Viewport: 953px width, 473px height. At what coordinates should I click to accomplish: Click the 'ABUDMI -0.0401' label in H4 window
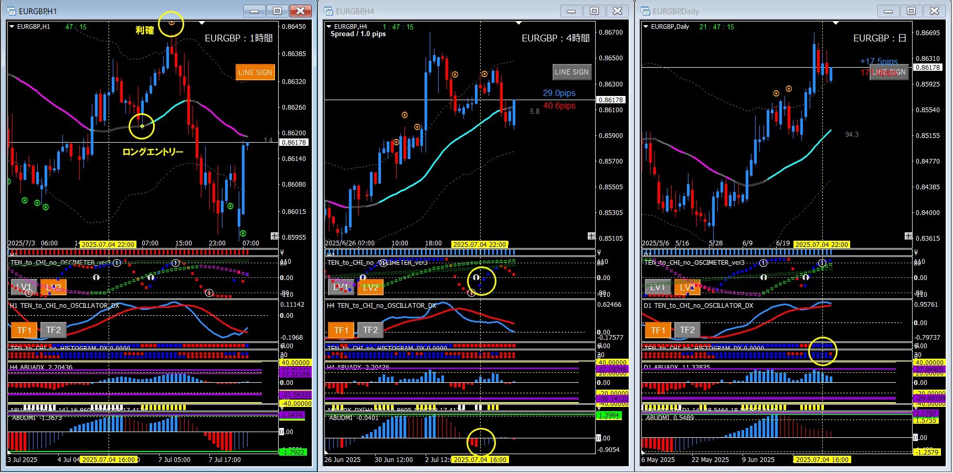pos(354,418)
